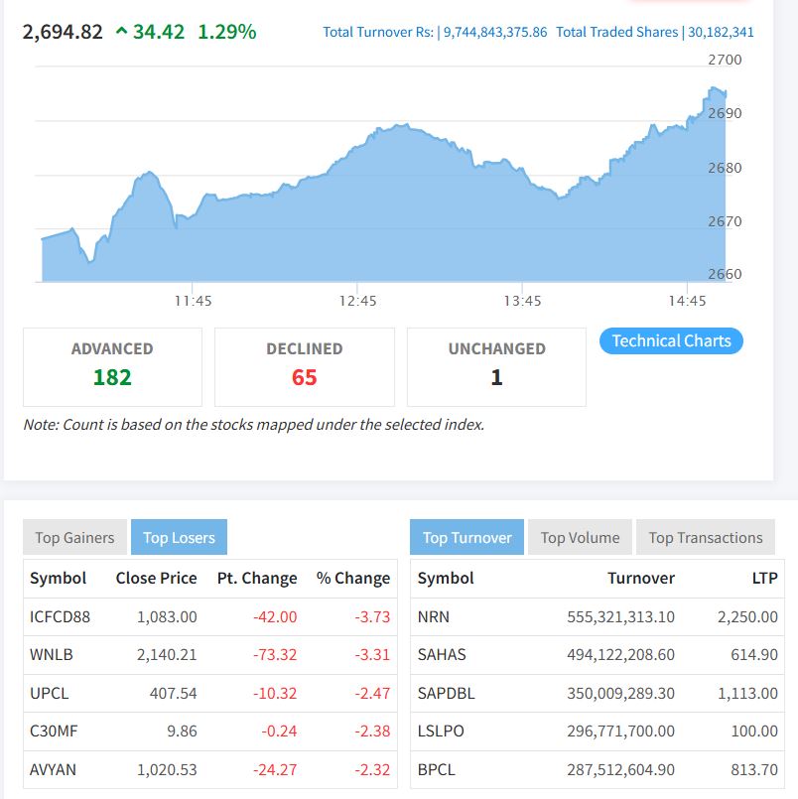Click the DECLINED count box
The image size is (798, 799).
click(304, 366)
